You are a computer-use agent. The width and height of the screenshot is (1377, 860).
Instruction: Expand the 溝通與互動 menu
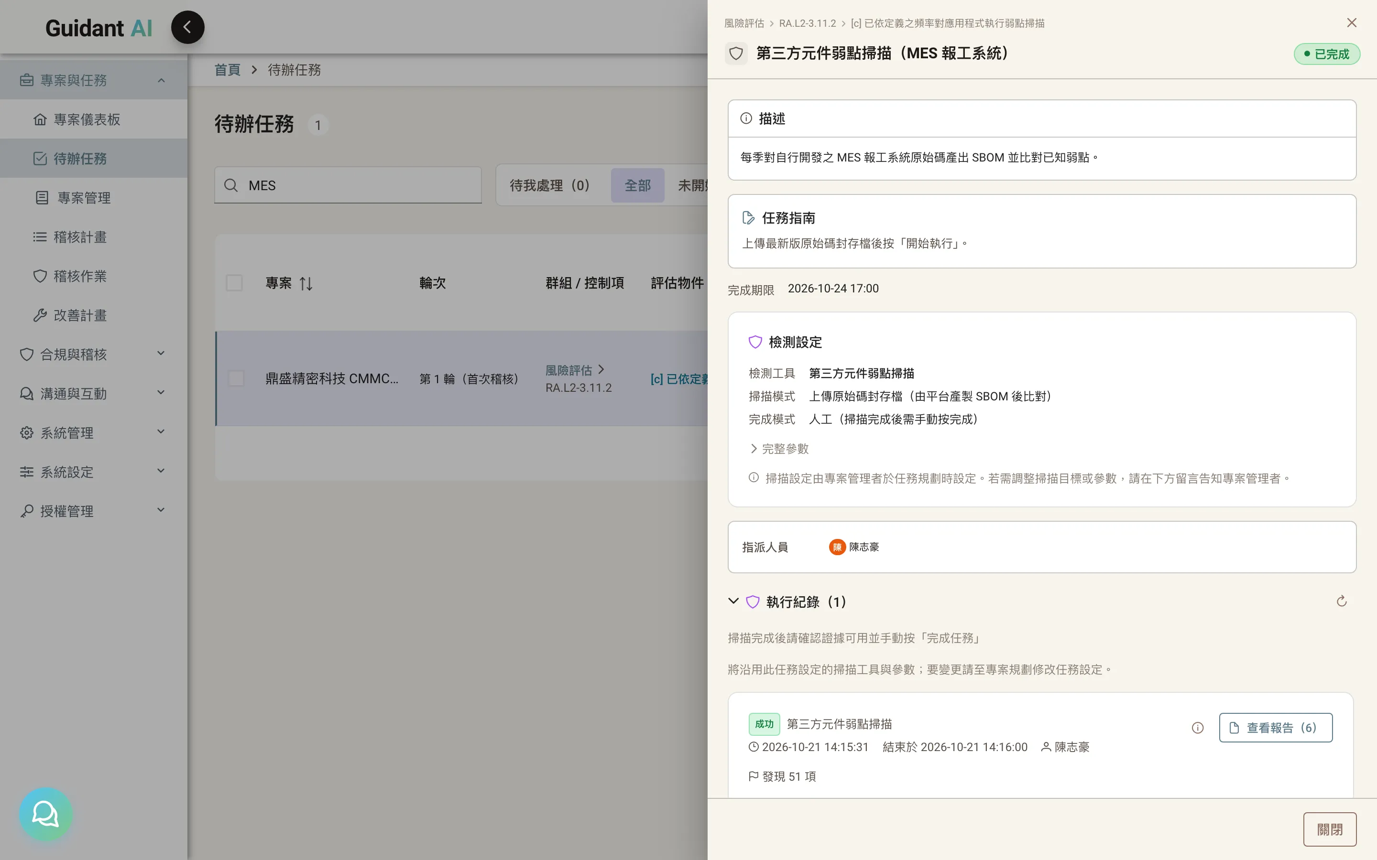[93, 394]
